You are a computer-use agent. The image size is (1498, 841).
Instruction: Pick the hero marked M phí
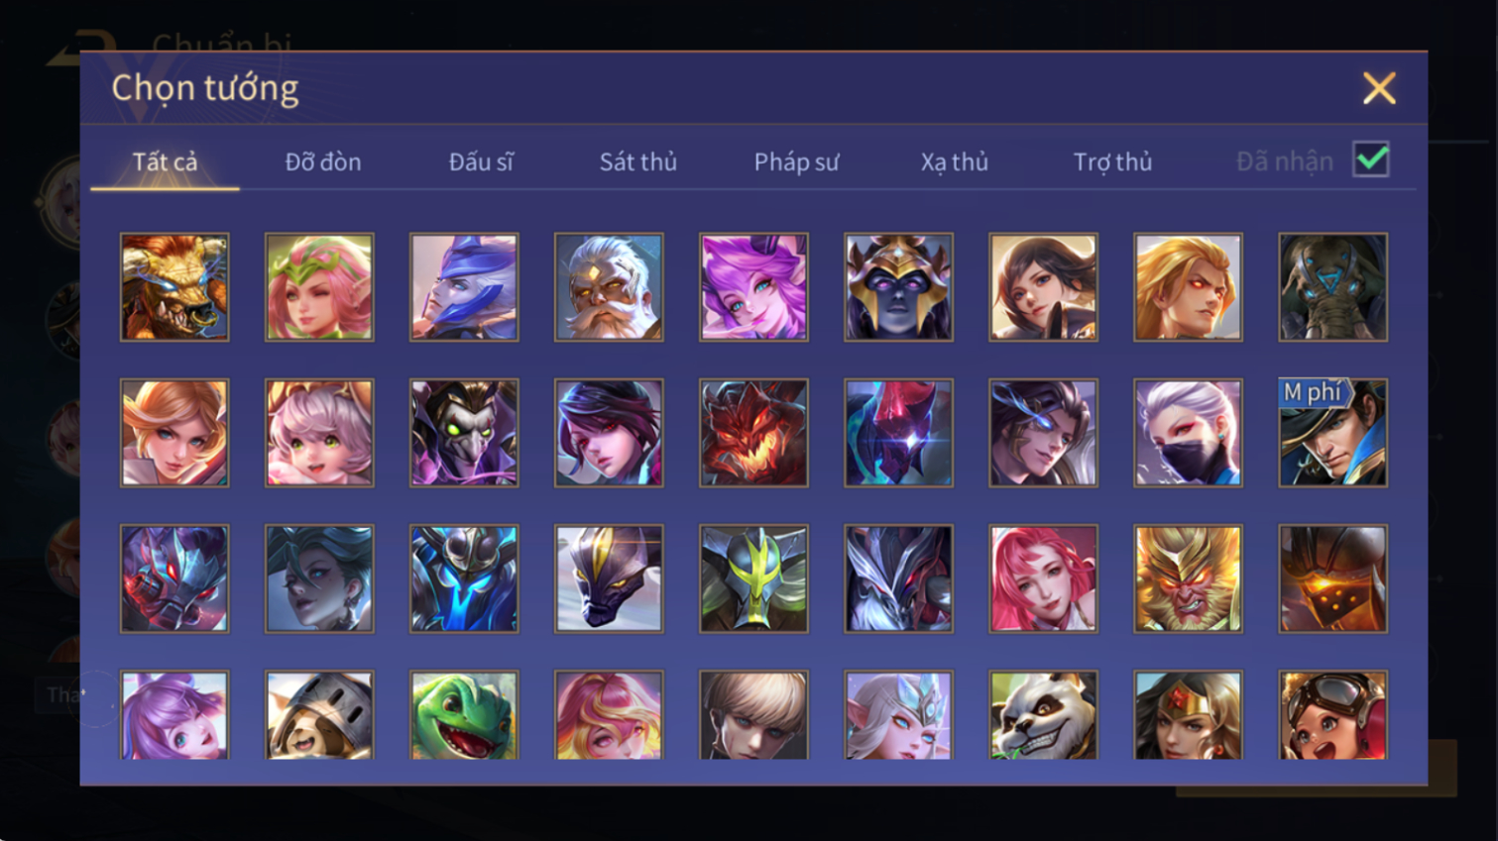1332,433
